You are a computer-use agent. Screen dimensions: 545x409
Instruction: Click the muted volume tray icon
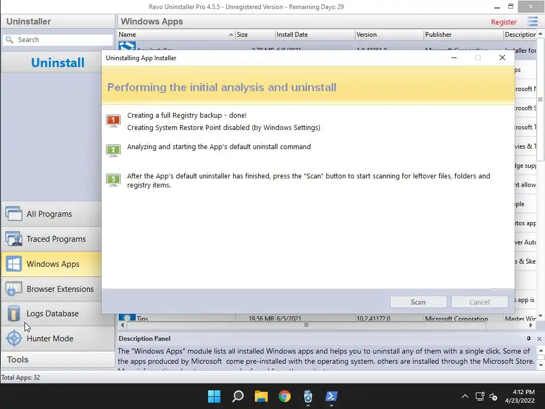[x=493, y=396]
